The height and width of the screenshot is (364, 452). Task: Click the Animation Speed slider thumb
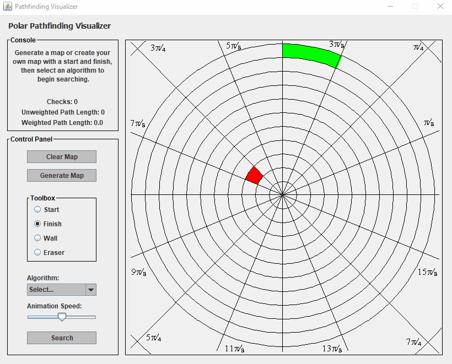(62, 317)
